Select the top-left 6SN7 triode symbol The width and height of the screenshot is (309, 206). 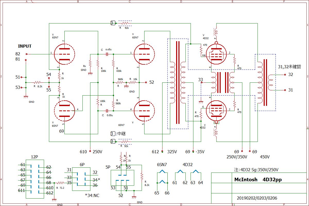64,54
